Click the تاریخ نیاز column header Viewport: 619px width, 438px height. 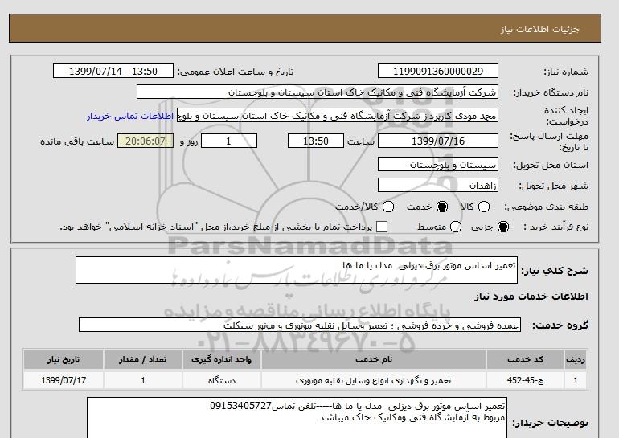(x=64, y=359)
